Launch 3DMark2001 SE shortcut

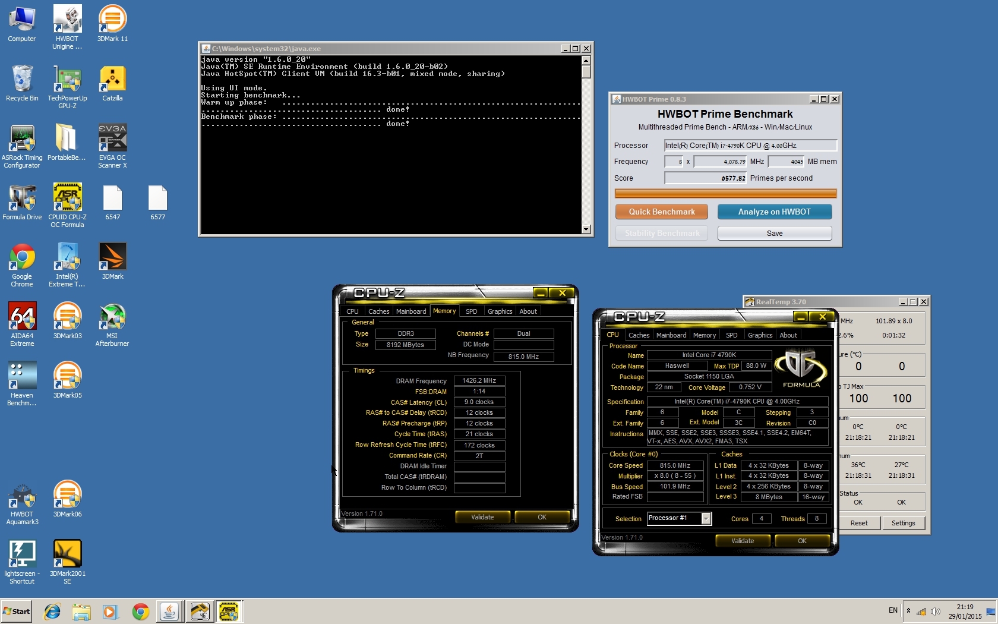(x=67, y=563)
